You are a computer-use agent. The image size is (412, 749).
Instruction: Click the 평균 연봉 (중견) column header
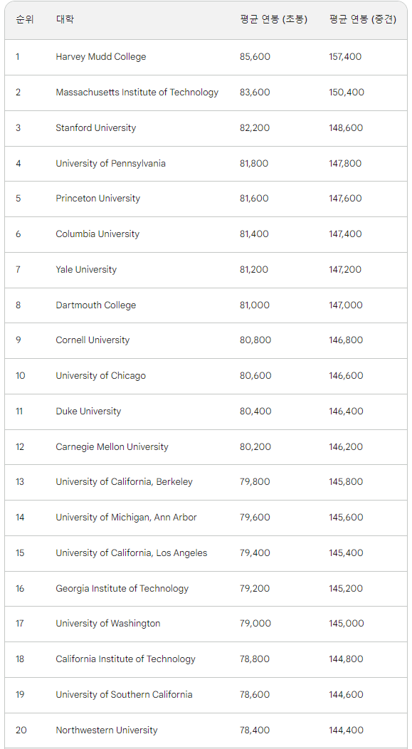pos(363,20)
